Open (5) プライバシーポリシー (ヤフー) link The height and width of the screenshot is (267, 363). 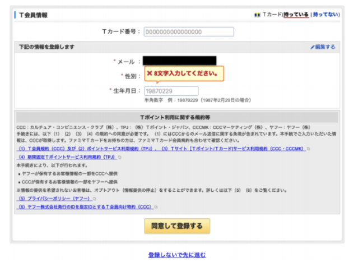coord(53,199)
